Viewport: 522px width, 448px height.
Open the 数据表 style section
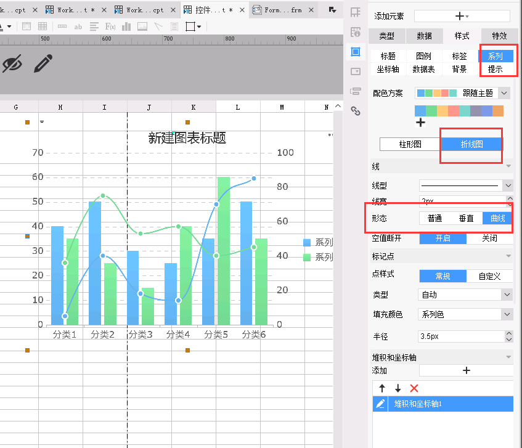tap(423, 69)
